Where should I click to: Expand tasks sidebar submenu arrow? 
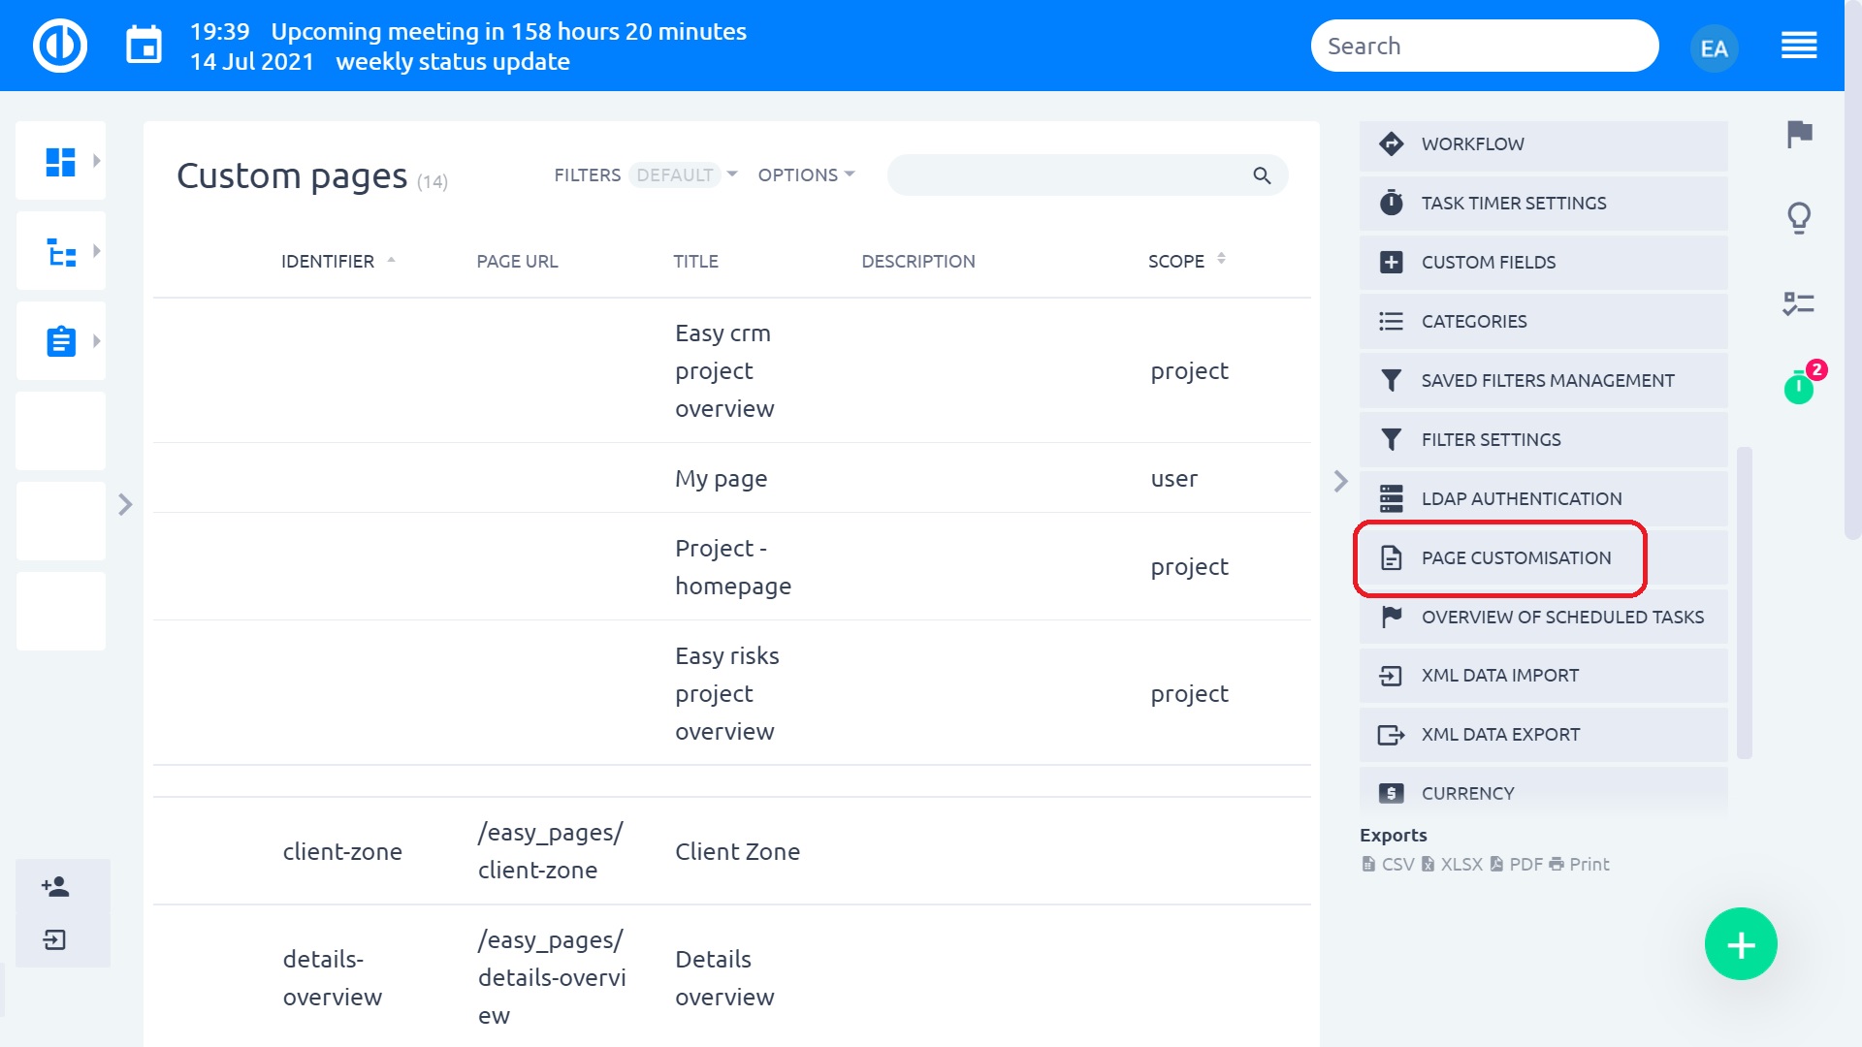(x=96, y=341)
